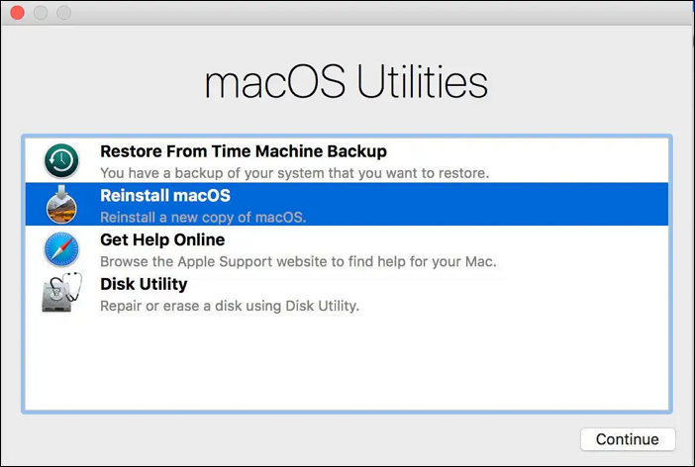Click the zoom button in title bar
Image resolution: width=695 pixels, height=467 pixels.
click(x=64, y=14)
